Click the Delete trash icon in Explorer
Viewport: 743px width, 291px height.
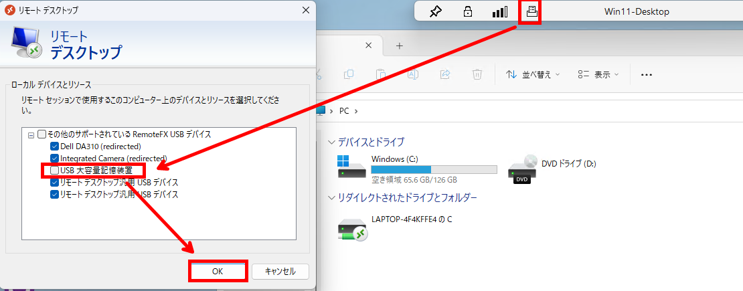pyautogui.click(x=477, y=74)
